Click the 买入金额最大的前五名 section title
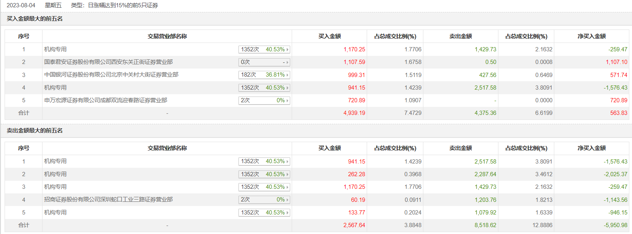Image resolution: width=632 pixels, height=234 pixels. (35, 19)
